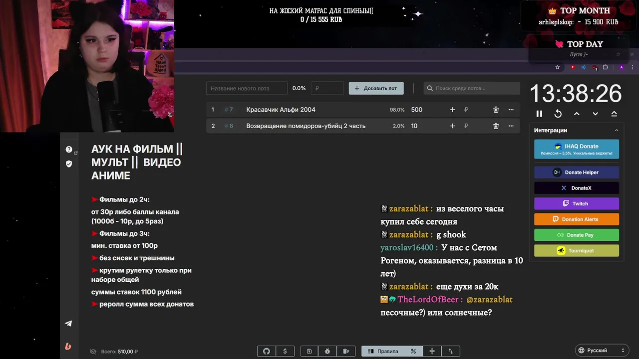Delete the Красавчик Альфи 2004 lot
Viewport: 639px width, 359px height.
click(496, 110)
